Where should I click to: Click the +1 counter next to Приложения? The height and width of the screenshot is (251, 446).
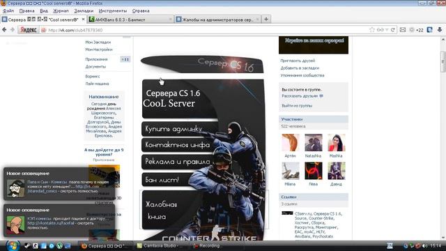click(125, 59)
